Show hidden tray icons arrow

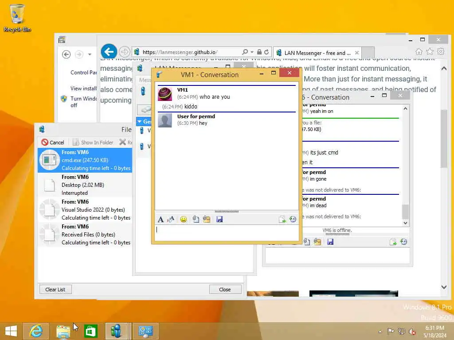coord(380,331)
